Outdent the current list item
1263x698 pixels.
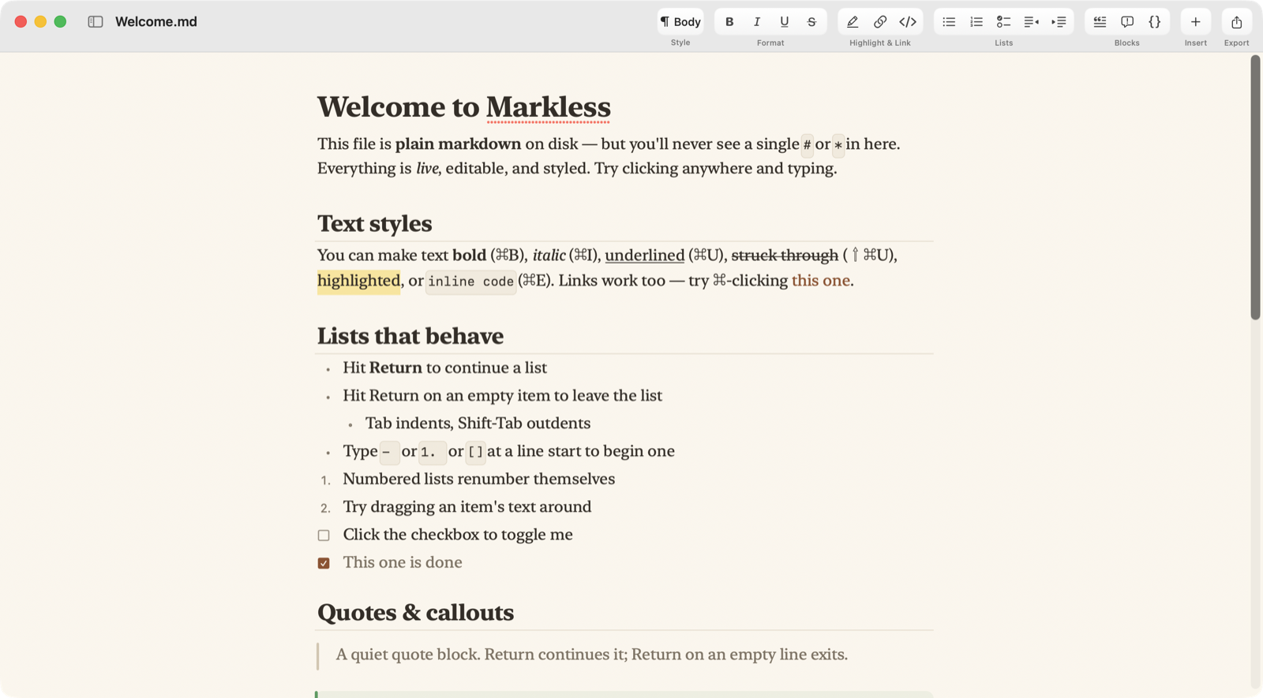point(1031,22)
